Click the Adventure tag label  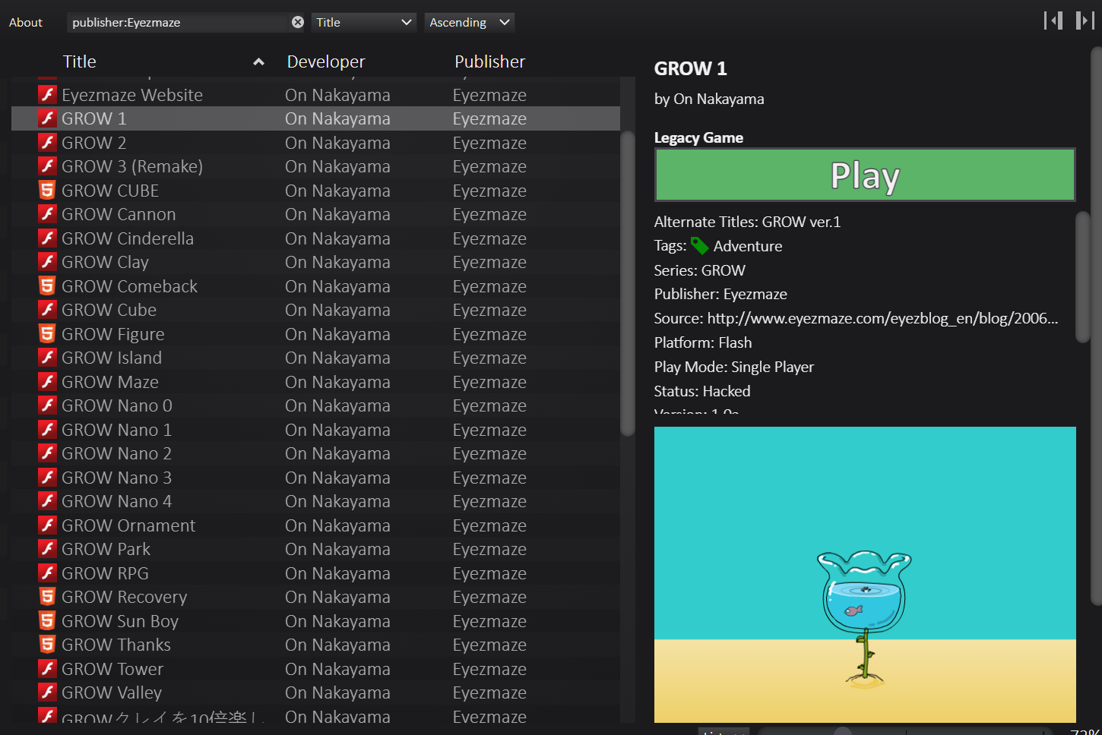(x=748, y=246)
